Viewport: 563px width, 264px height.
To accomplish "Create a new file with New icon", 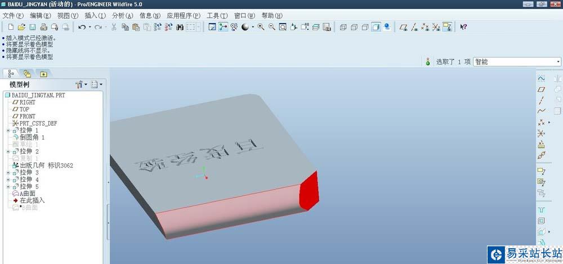I will coord(11,27).
